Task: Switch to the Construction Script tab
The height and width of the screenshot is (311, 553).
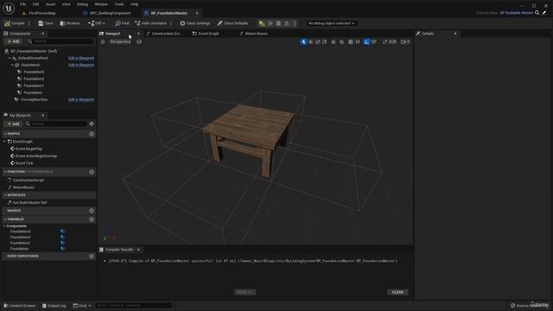Action: [x=163, y=34]
